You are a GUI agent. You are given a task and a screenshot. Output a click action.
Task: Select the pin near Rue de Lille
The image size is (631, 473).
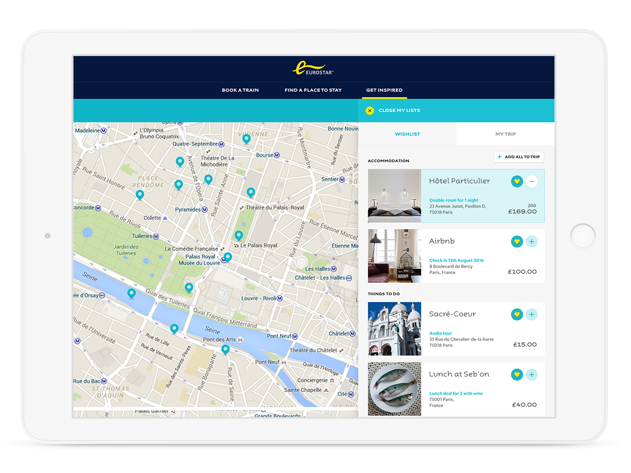coord(174,329)
